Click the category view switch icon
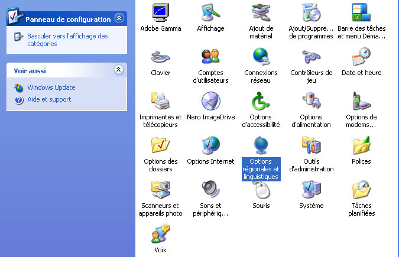399x257 pixels. [18, 37]
